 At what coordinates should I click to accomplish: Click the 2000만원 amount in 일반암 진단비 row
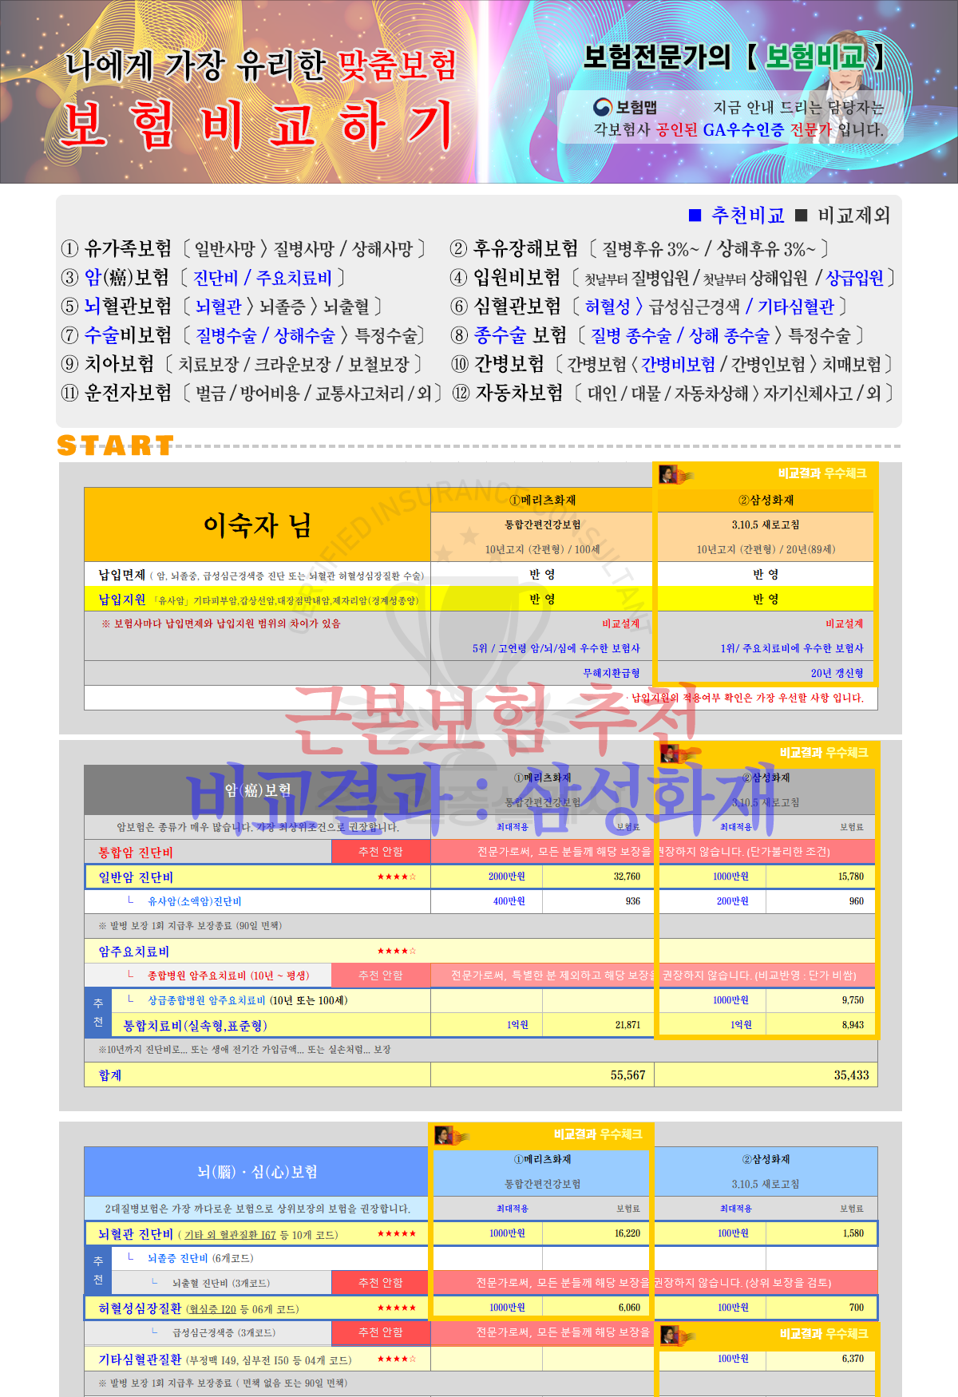(507, 877)
